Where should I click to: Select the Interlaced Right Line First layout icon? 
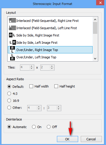12,20
